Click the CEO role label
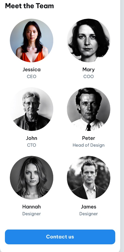This screenshot has height=252, width=124. point(32,76)
